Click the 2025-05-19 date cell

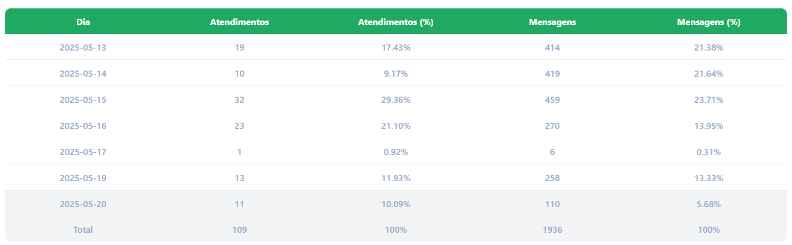[83, 178]
